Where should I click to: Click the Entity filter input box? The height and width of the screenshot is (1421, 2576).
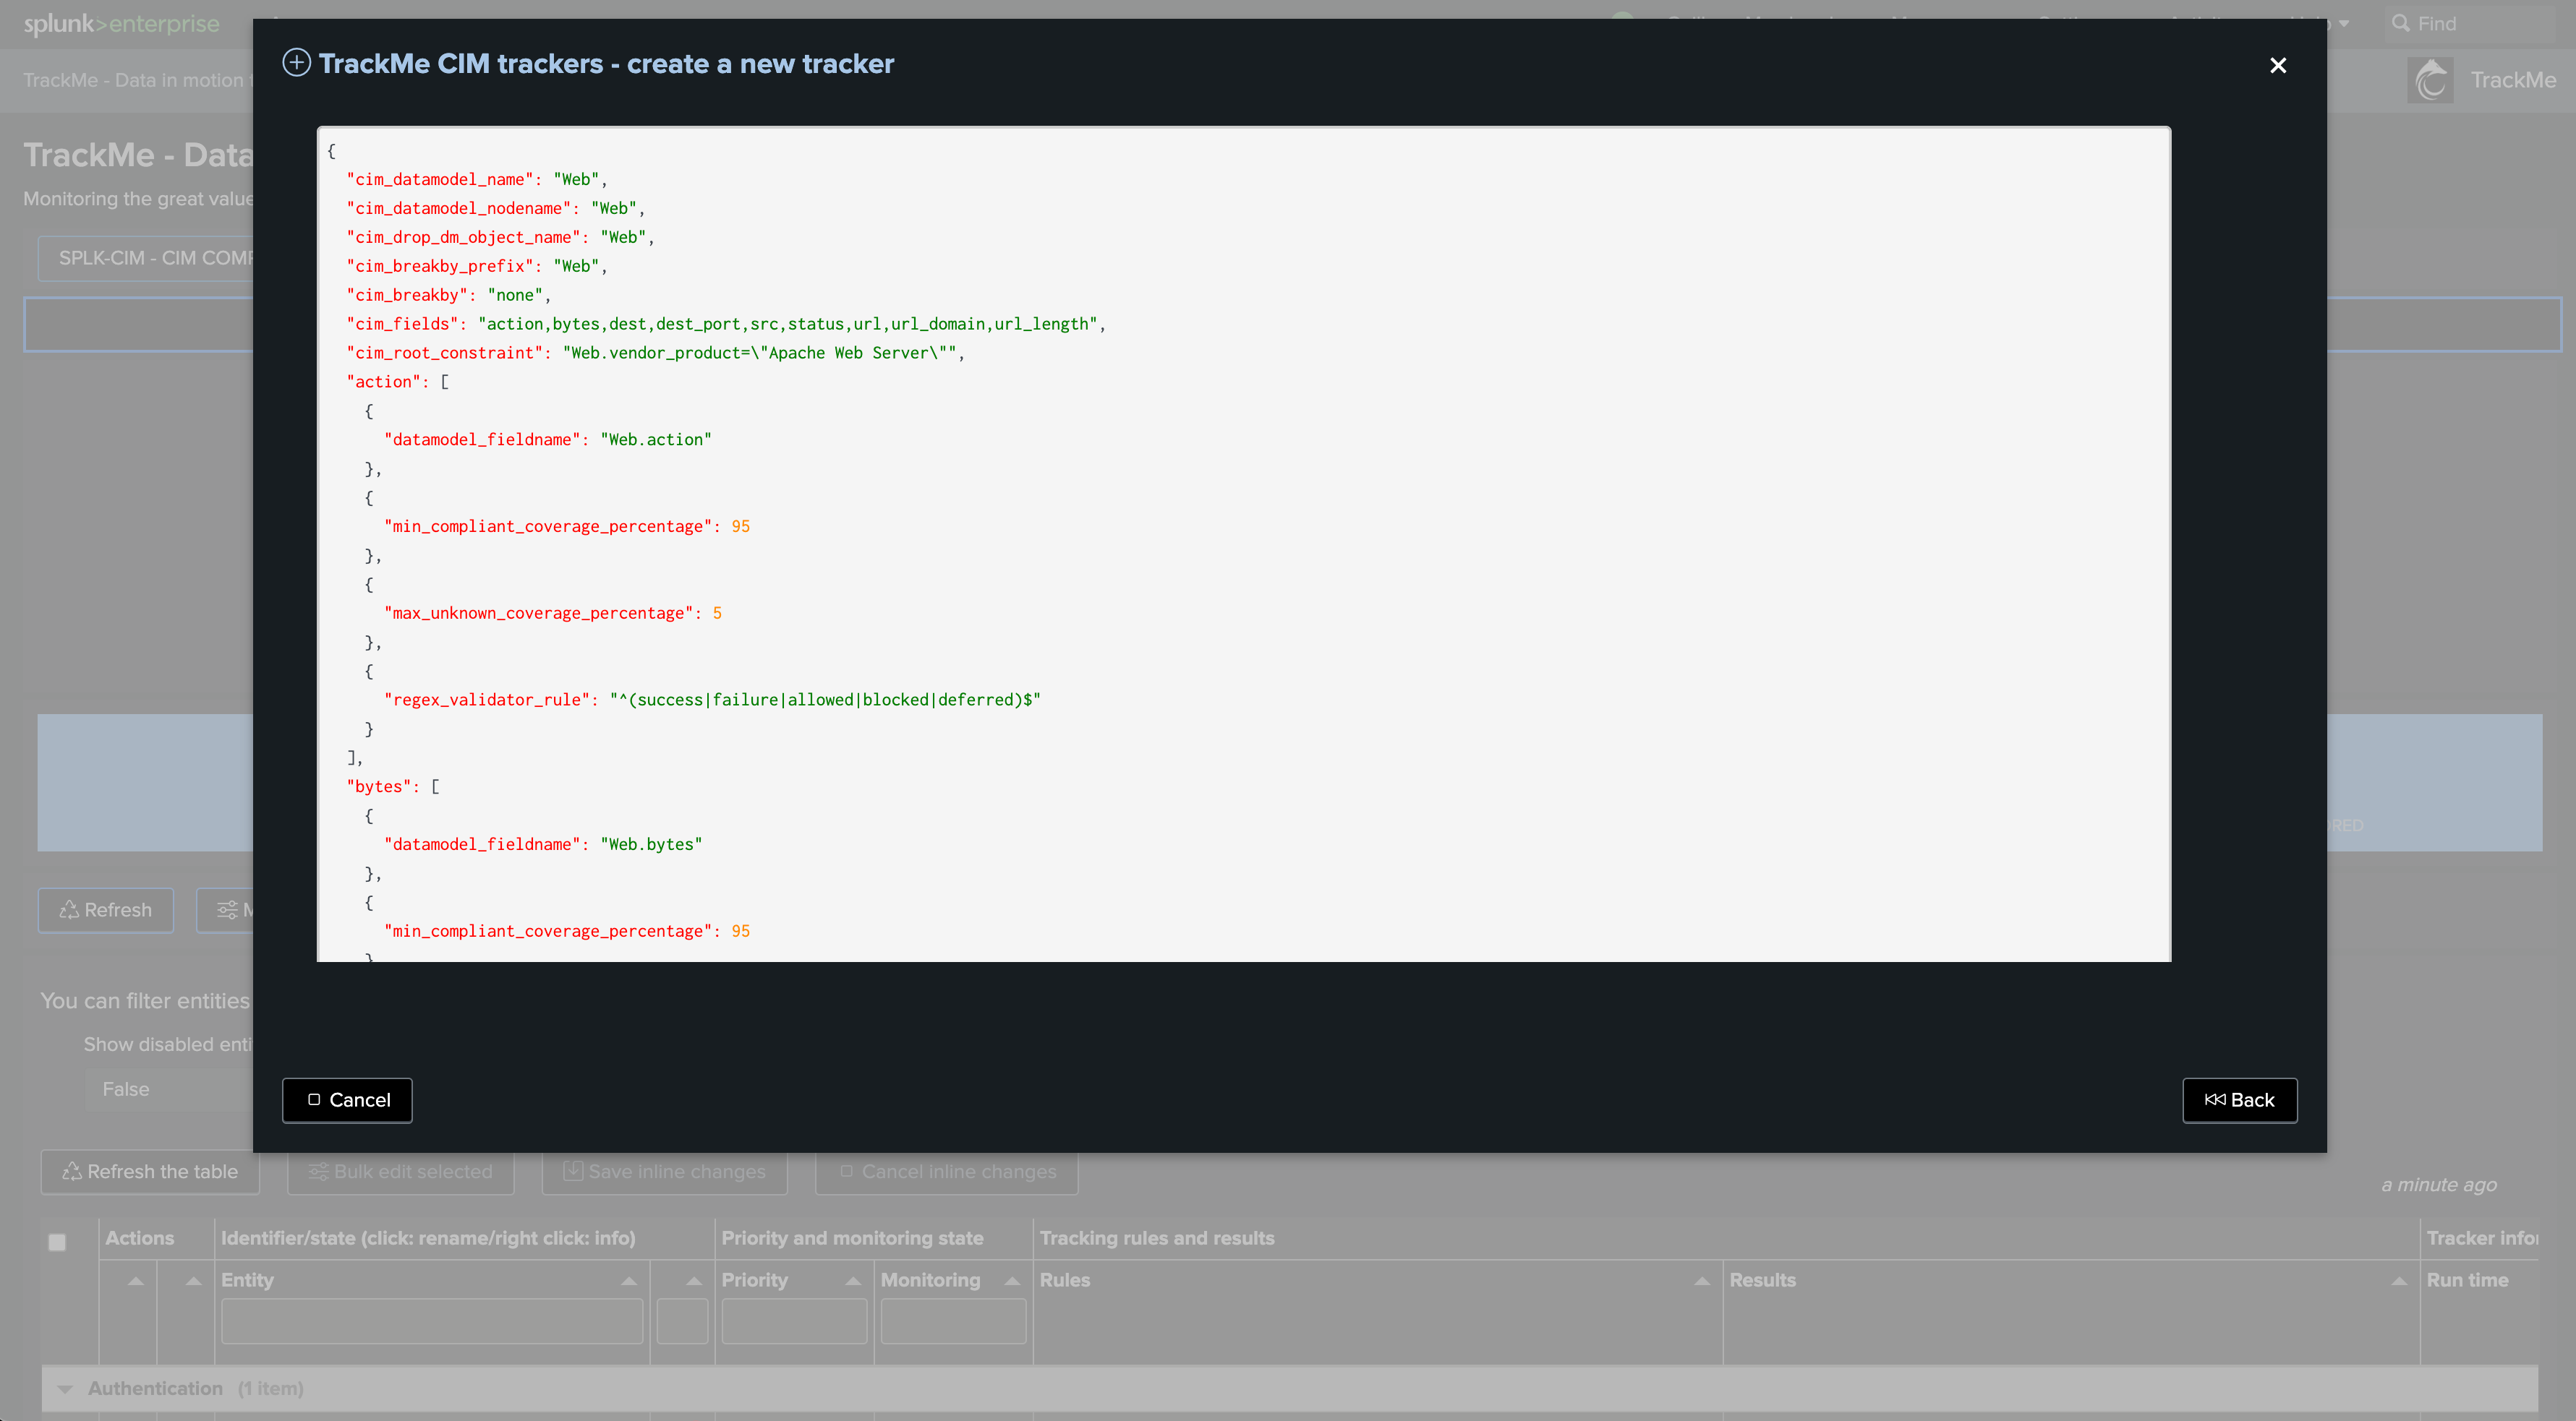(432, 1321)
